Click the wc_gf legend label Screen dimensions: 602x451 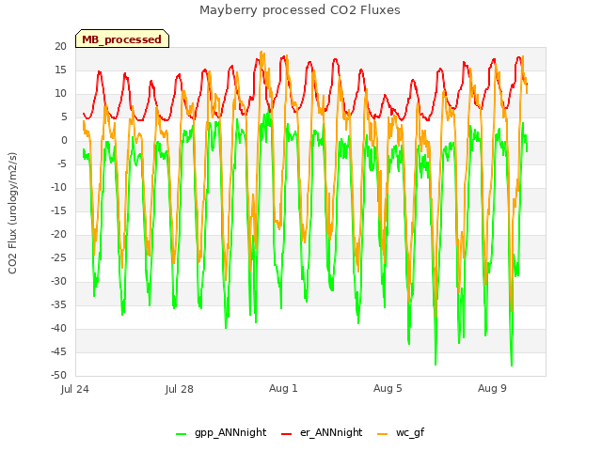[410, 432]
